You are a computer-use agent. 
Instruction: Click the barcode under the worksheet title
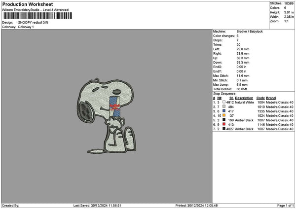[37, 16]
